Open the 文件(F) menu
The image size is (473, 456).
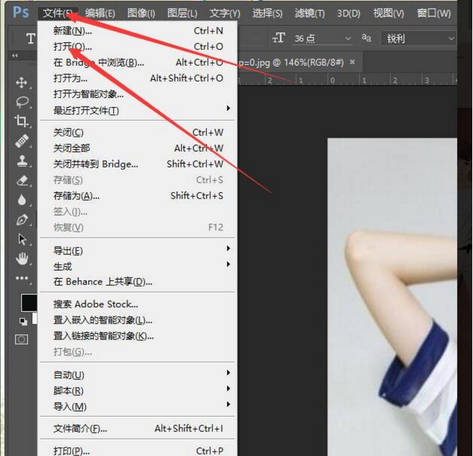[x=58, y=14]
